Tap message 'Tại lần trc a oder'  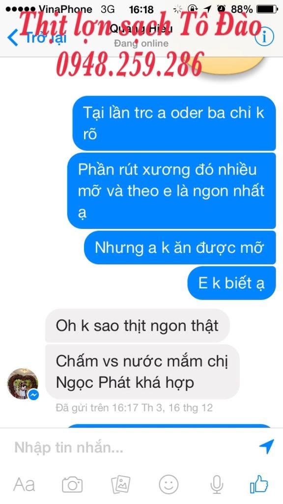click(x=174, y=123)
